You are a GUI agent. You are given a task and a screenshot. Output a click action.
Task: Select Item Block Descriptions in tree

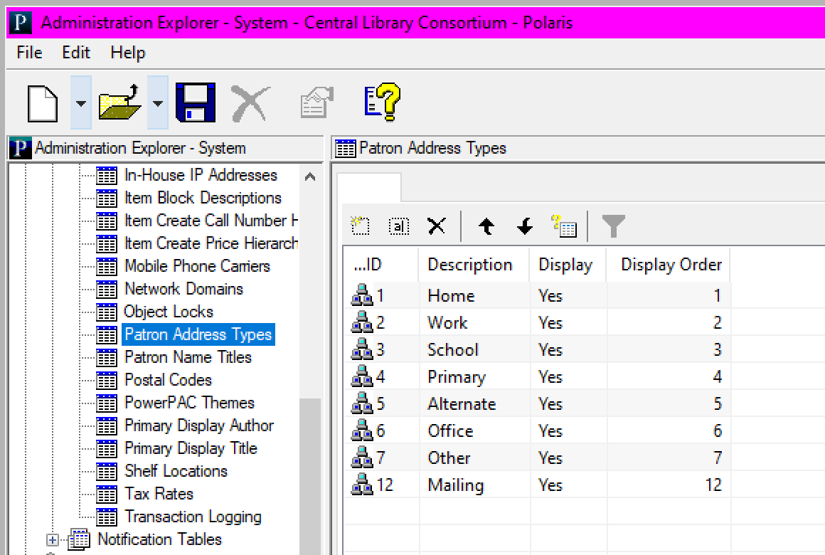click(203, 198)
